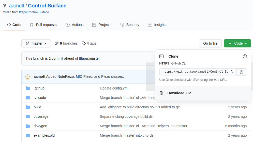Copy the clone URL with clipboard icon
This screenshot has height=142, width=253.
242,72
